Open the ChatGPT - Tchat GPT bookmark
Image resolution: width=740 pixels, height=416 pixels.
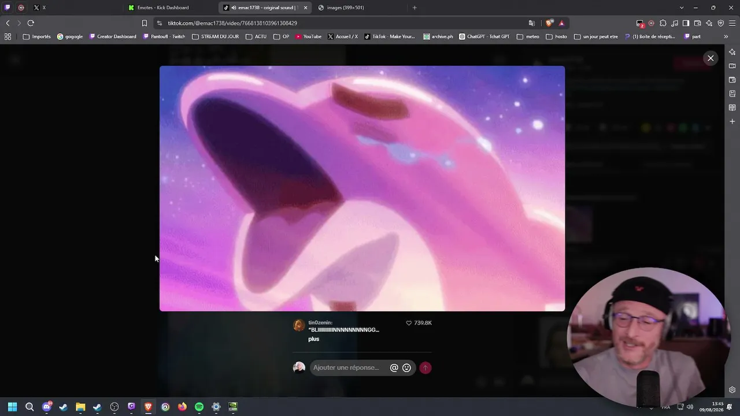coord(484,36)
